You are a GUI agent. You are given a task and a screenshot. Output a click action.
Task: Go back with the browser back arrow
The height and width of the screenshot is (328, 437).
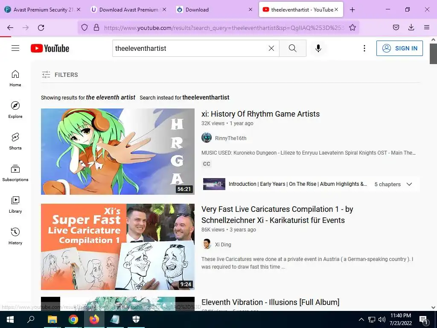pos(10,27)
